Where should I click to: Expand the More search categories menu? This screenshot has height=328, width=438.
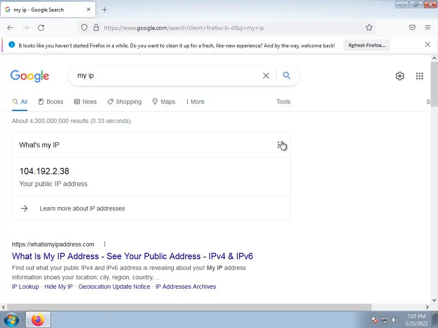tap(195, 102)
